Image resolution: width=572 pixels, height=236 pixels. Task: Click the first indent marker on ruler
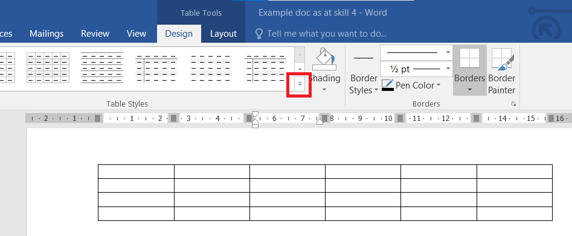click(255, 115)
